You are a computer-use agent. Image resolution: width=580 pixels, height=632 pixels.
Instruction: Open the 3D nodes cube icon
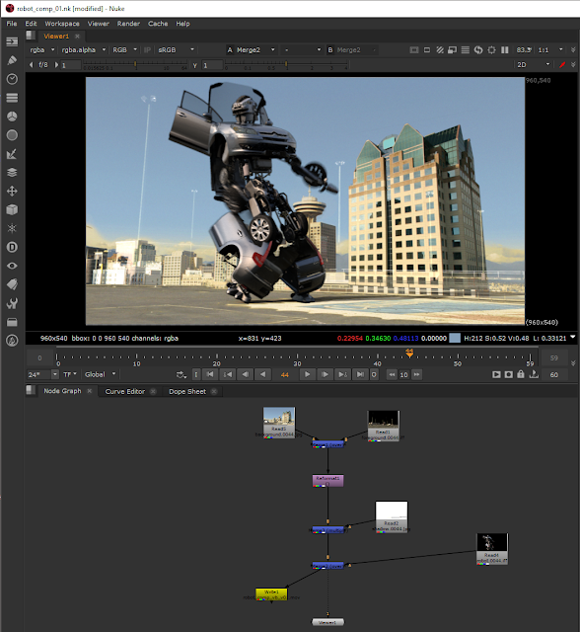tap(12, 209)
